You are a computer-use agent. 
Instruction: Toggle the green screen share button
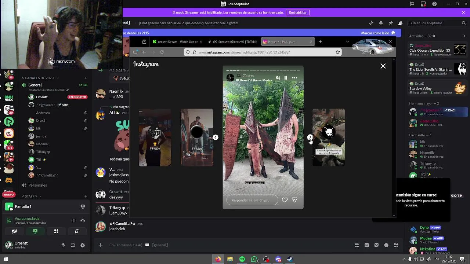pyautogui.click(x=35, y=231)
